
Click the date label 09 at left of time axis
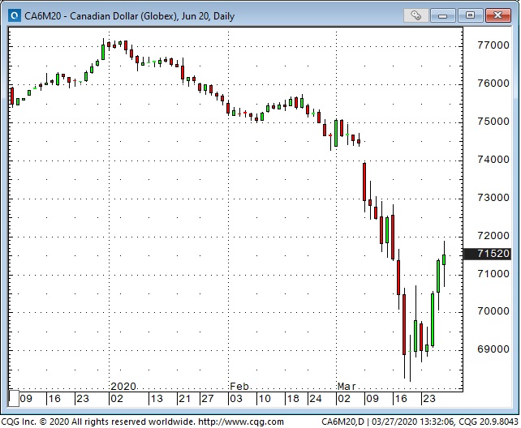(26, 399)
